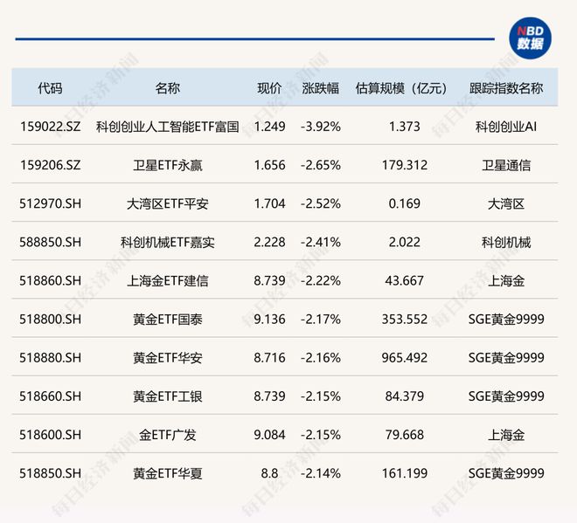Click the 1.373 scale value

(x=405, y=127)
